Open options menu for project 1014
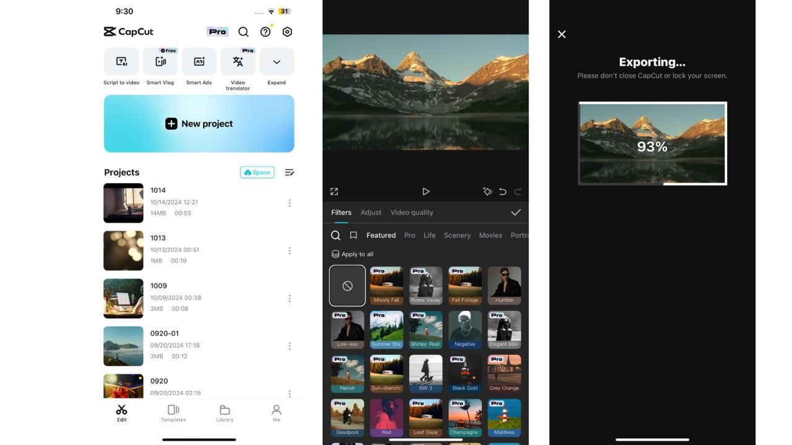Viewport: 792px width, 445px height. pyautogui.click(x=290, y=203)
